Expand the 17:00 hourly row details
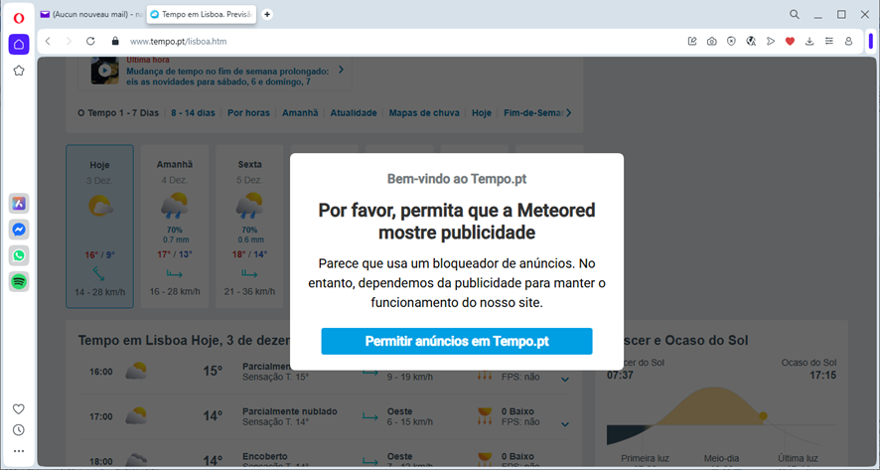Image resolution: width=880 pixels, height=470 pixels. [565, 424]
